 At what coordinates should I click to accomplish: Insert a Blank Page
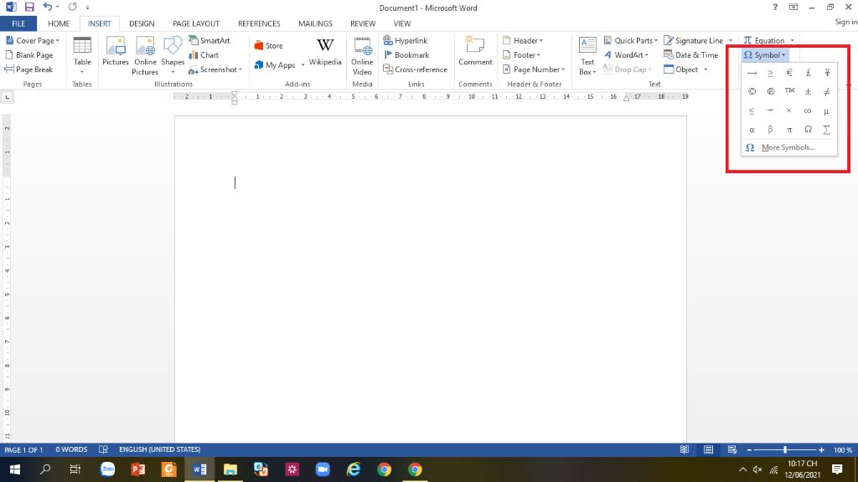click(x=29, y=54)
